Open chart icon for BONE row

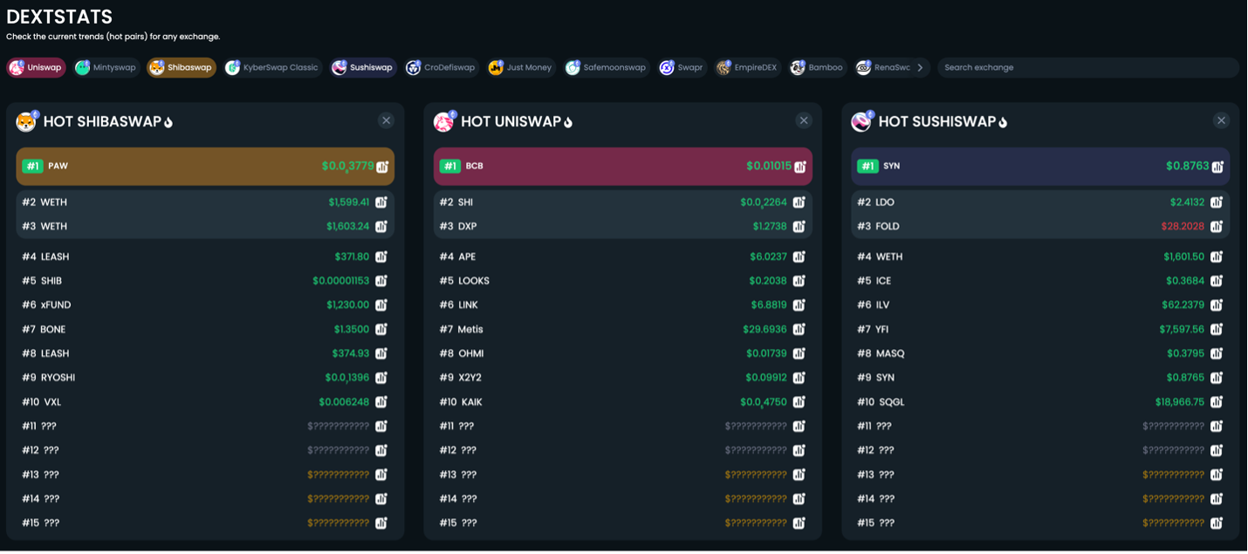tap(381, 329)
